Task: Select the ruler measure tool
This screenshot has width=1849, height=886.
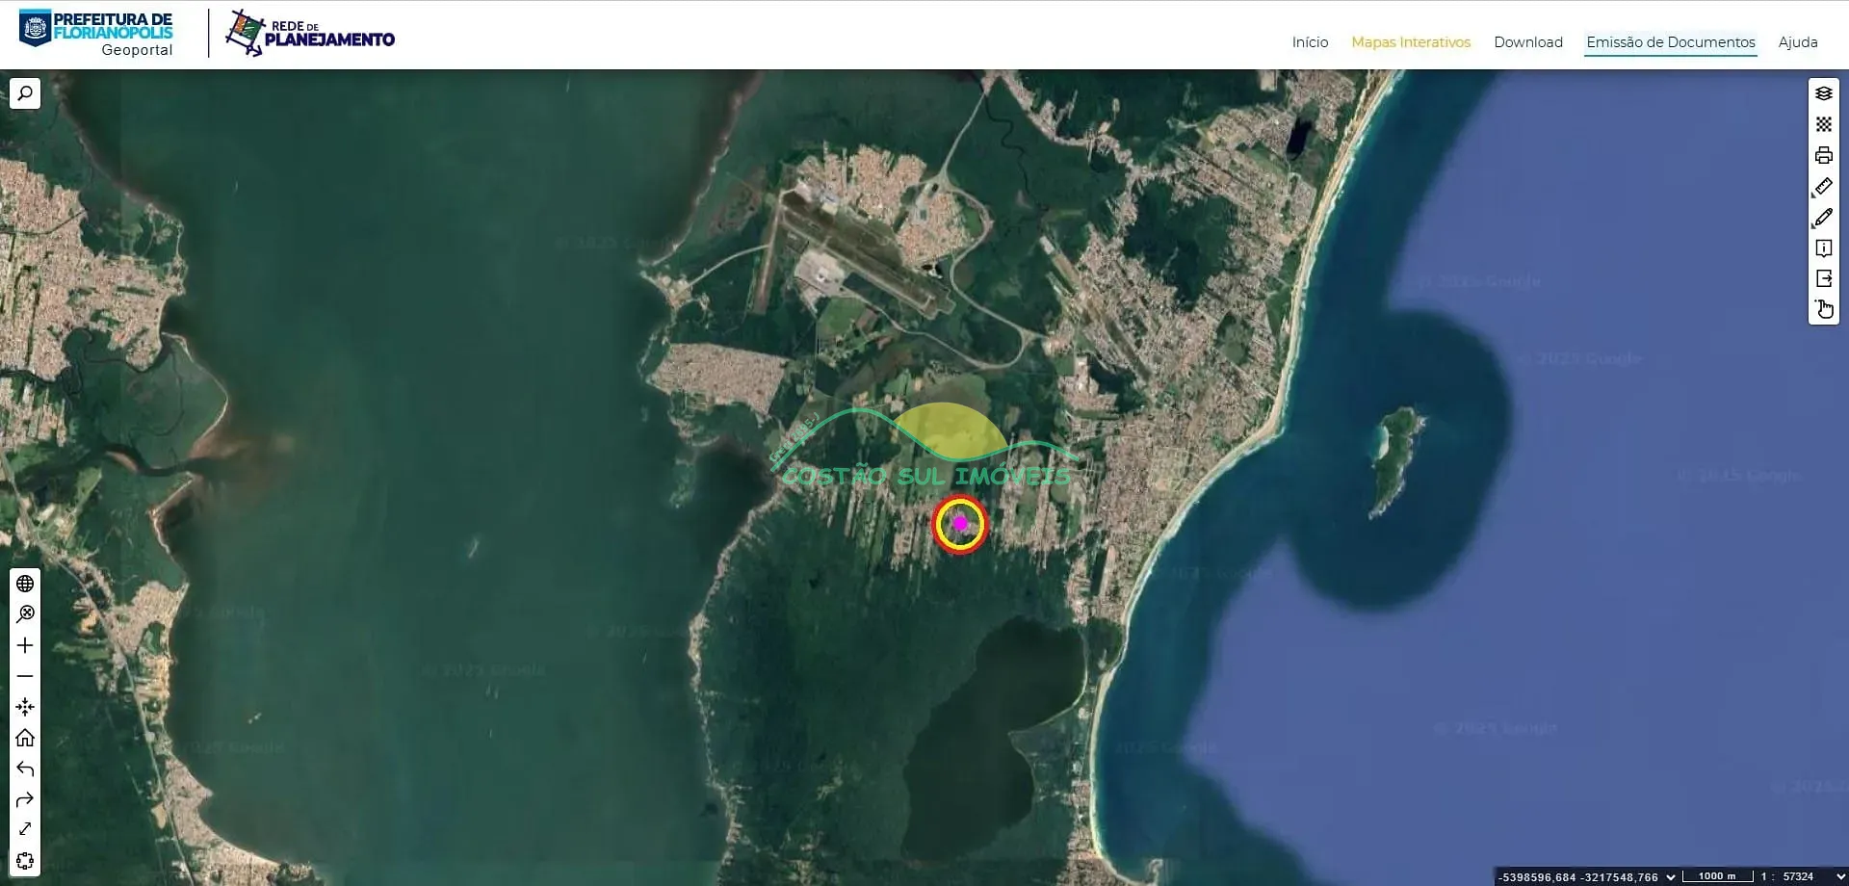Action: click(1823, 187)
